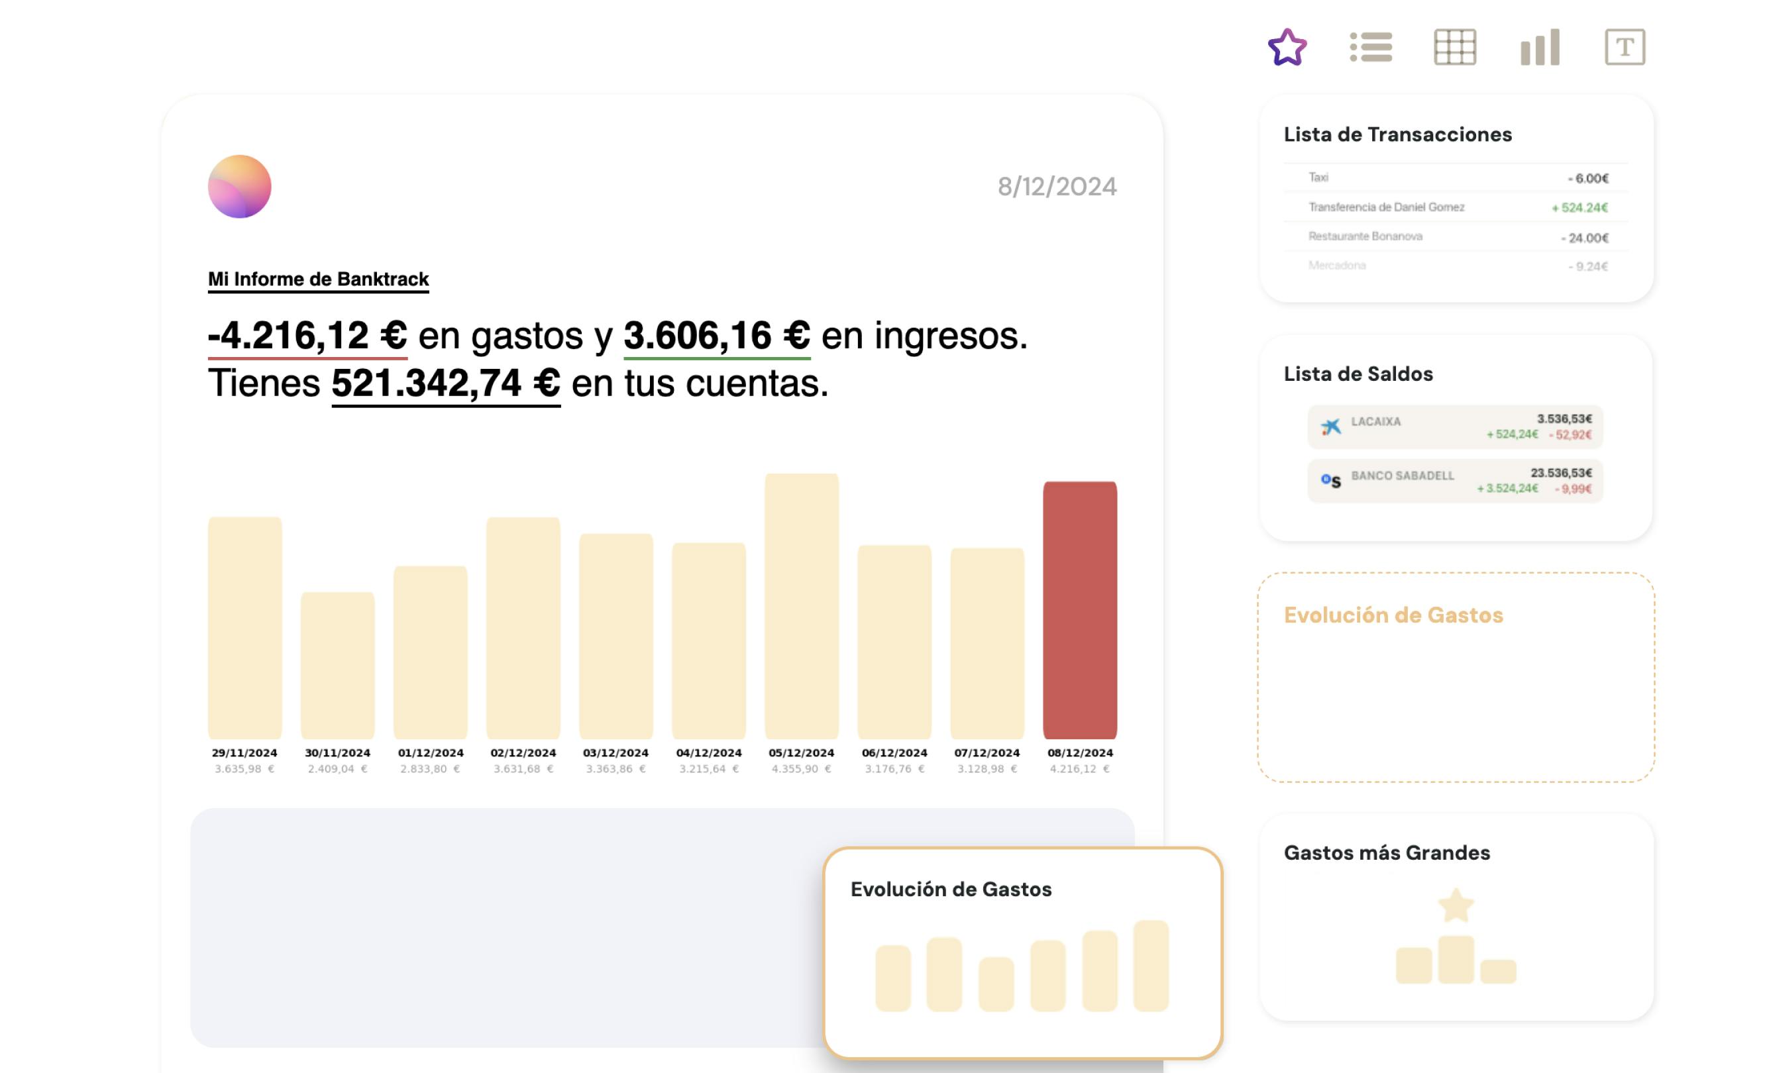
Task: Click the Banco Sabadell logo
Action: 1330,481
